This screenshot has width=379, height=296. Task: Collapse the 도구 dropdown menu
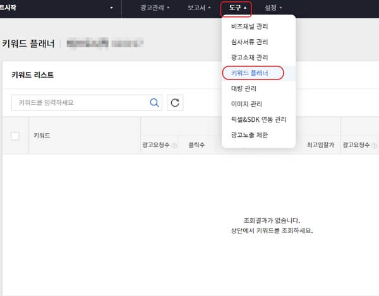[x=238, y=8]
